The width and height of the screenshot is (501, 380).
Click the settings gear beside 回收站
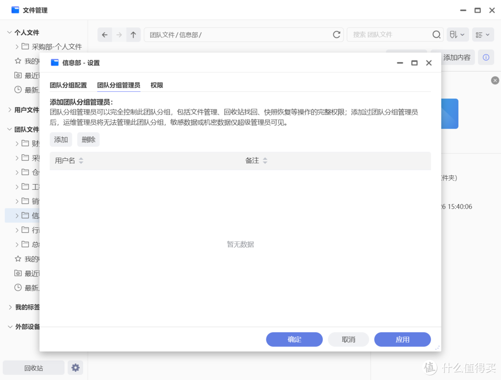[x=75, y=367]
